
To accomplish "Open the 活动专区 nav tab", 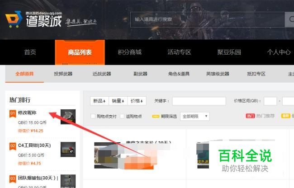I will tap(179, 52).
